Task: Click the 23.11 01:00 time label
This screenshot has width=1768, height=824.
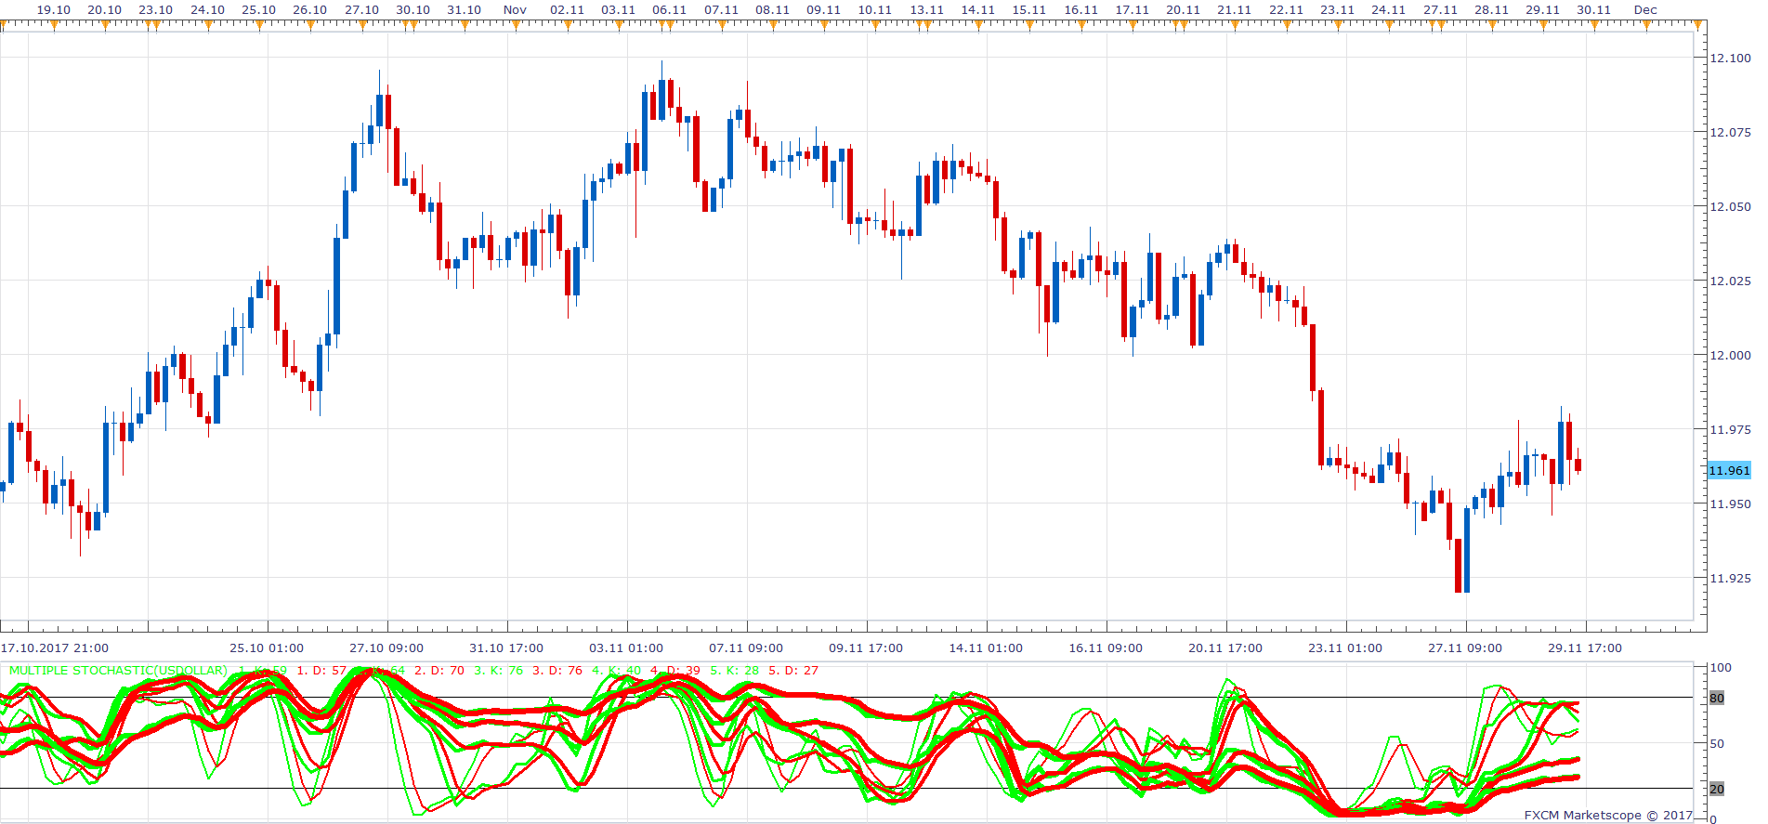Action: tap(1345, 648)
